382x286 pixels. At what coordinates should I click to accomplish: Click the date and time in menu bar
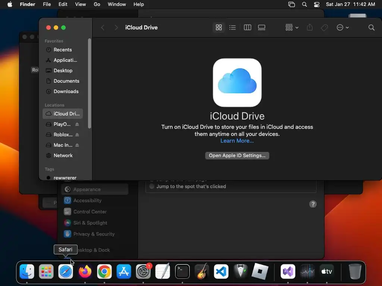pyautogui.click(x=350, y=4)
